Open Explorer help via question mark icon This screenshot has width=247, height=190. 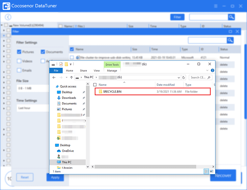(212, 70)
